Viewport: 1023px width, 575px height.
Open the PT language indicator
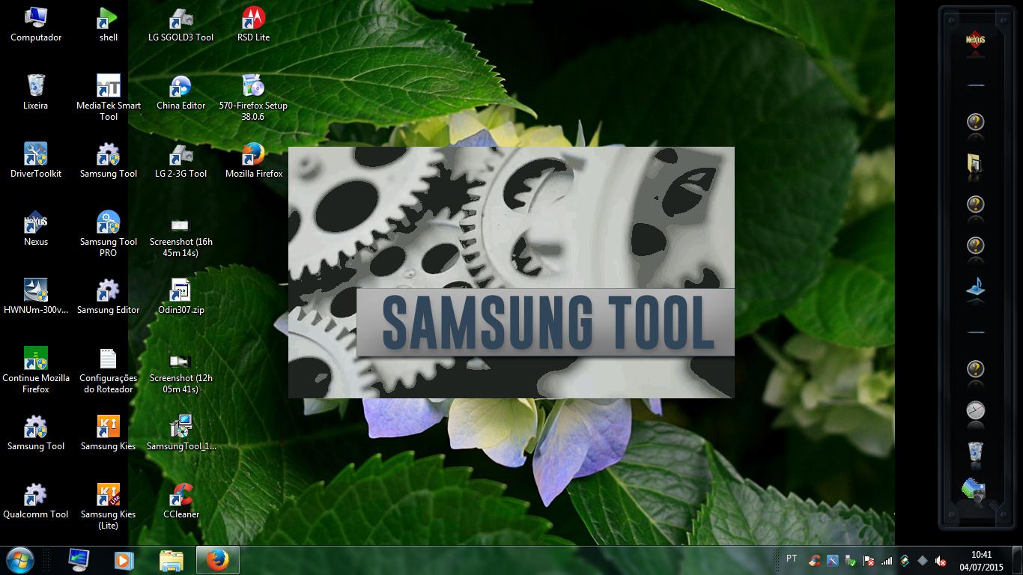click(x=792, y=559)
